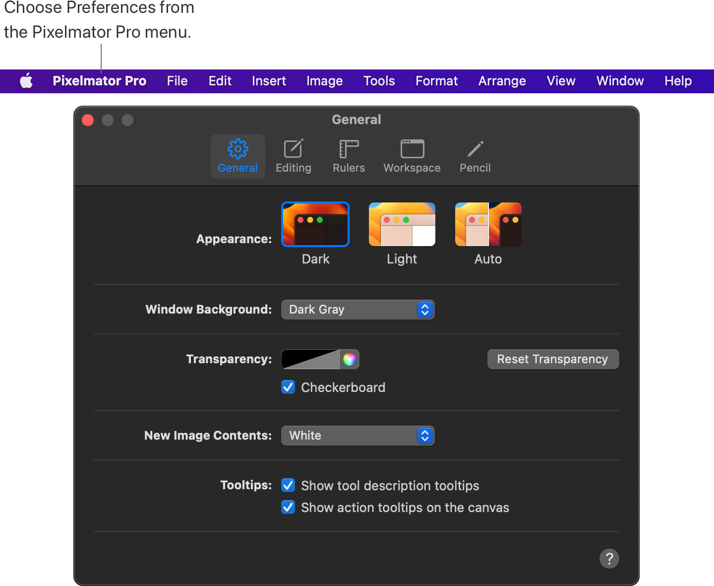The width and height of the screenshot is (714, 586).
Task: Choose the Light appearance thumbnail
Action: 402,224
